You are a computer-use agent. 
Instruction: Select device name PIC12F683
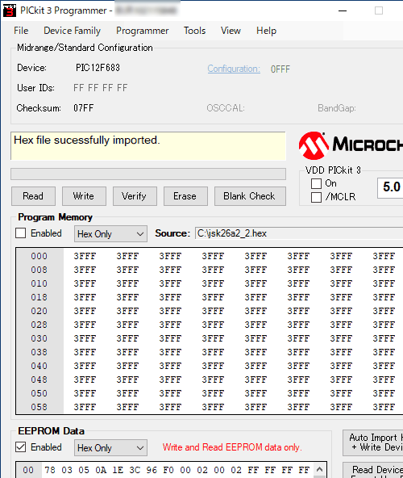[x=98, y=68]
